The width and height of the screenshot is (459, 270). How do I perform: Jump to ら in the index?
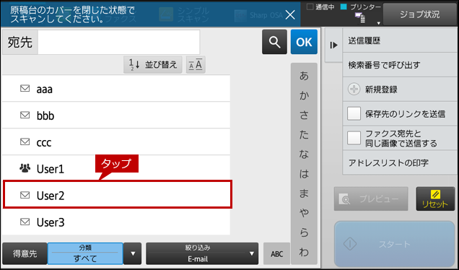pos(304,232)
